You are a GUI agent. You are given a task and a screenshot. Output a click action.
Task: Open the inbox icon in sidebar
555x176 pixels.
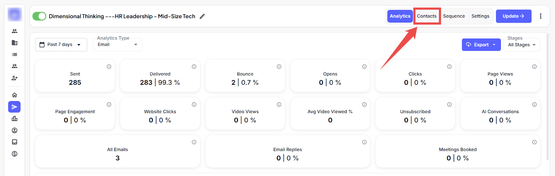tap(15, 142)
